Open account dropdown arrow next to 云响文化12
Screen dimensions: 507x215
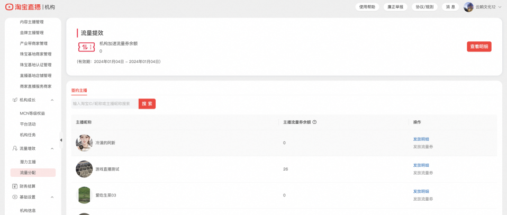click(x=500, y=7)
